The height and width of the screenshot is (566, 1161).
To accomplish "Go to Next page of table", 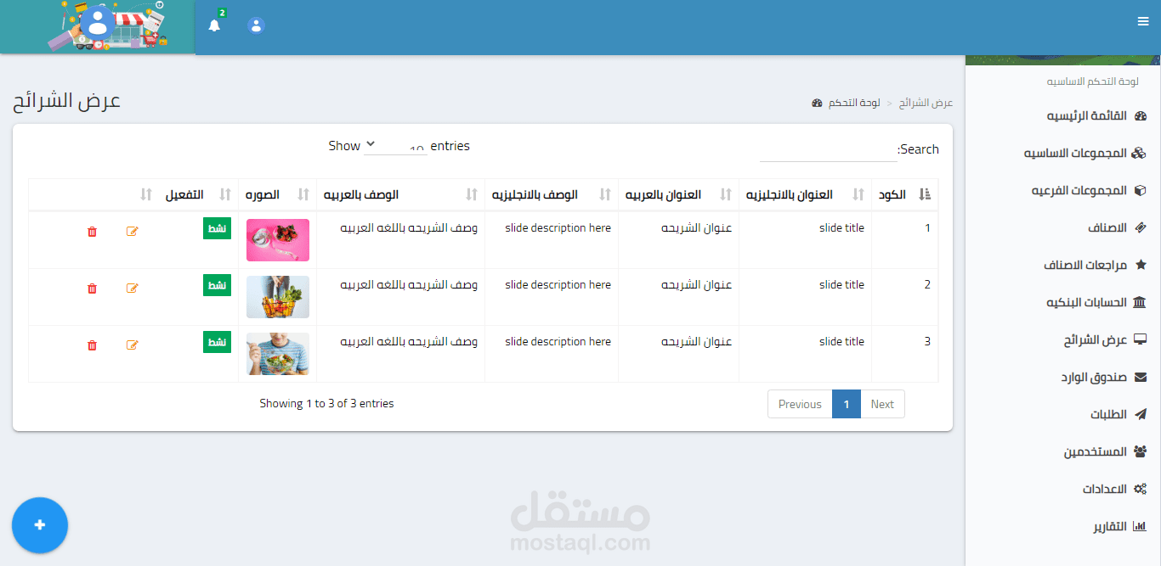I will tap(882, 404).
